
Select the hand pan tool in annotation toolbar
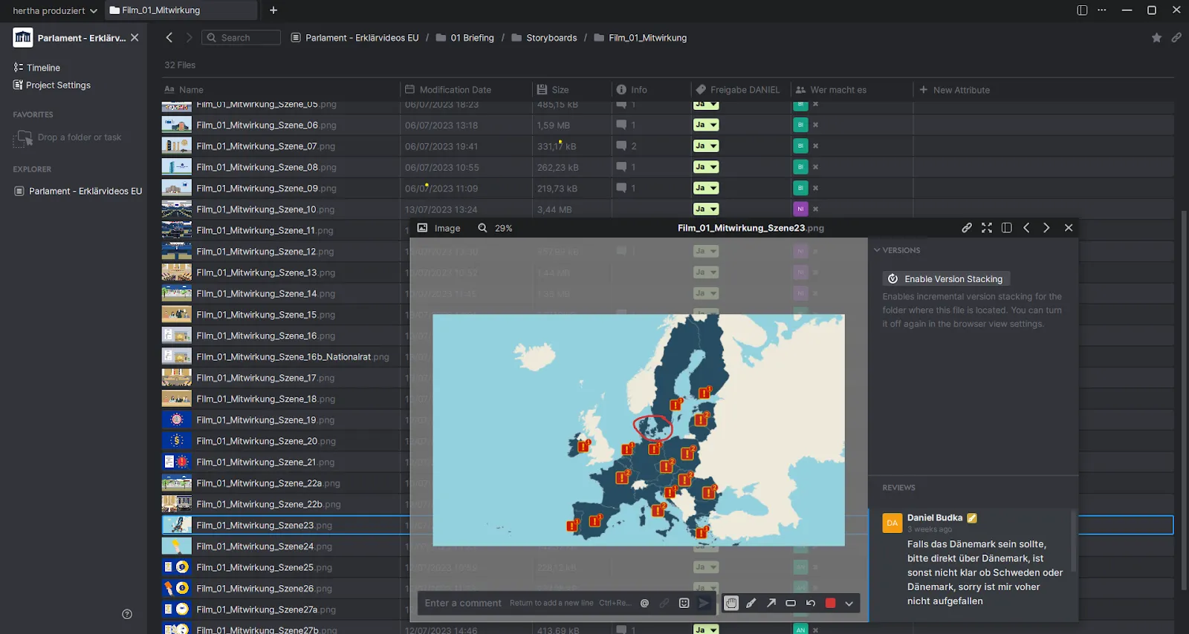click(x=731, y=603)
